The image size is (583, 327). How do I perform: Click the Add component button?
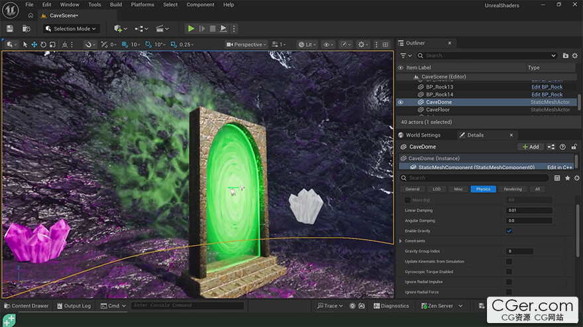(531, 147)
